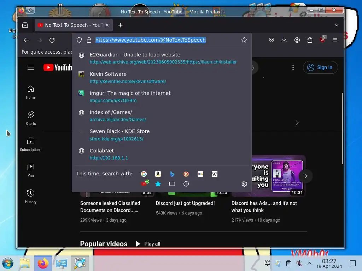Close the No Text To Speech tab

(x=107, y=25)
